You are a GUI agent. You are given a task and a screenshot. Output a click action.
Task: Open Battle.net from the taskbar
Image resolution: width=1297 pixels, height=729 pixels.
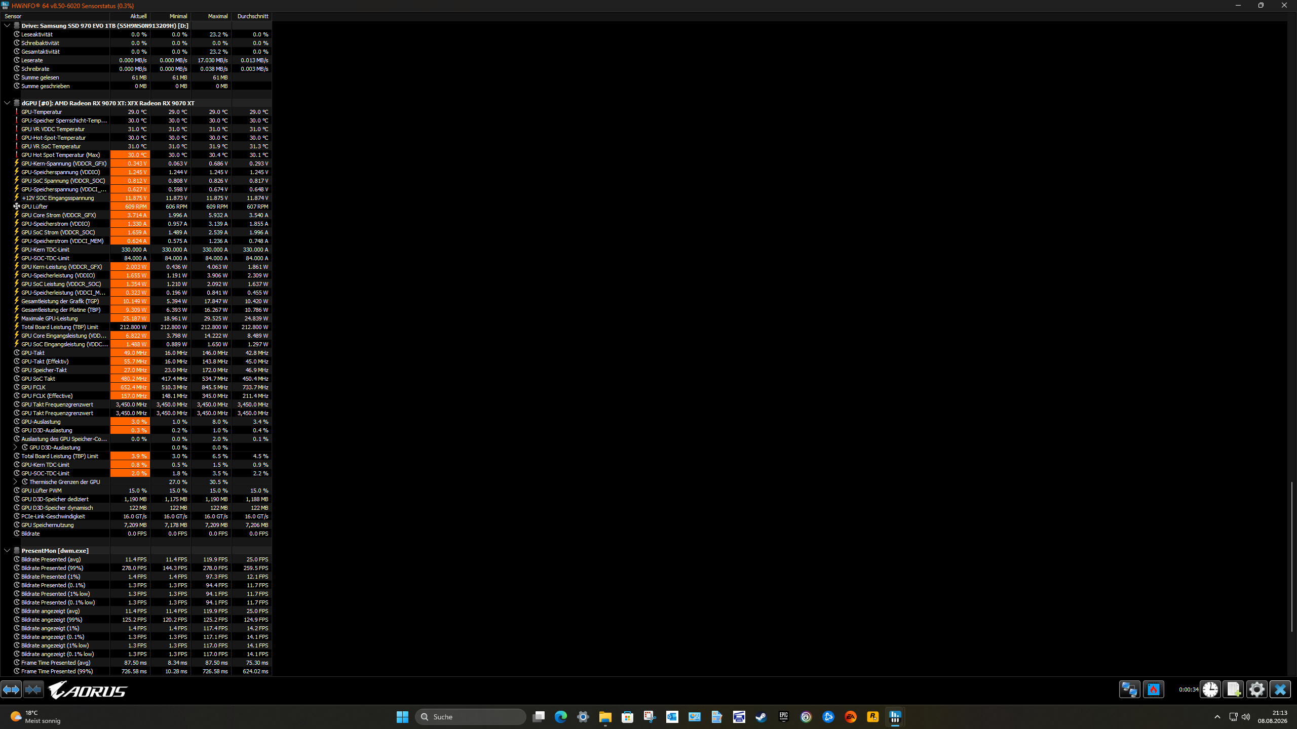tap(828, 717)
